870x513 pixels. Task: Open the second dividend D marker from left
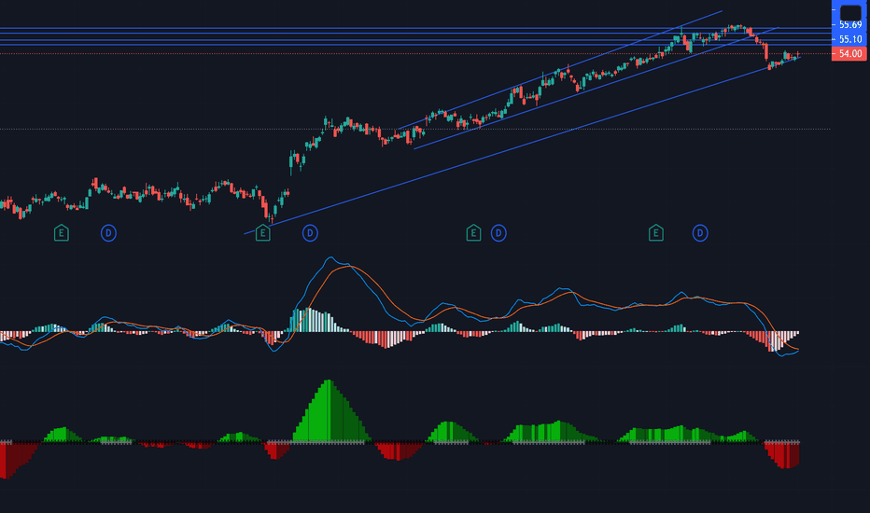coord(310,233)
